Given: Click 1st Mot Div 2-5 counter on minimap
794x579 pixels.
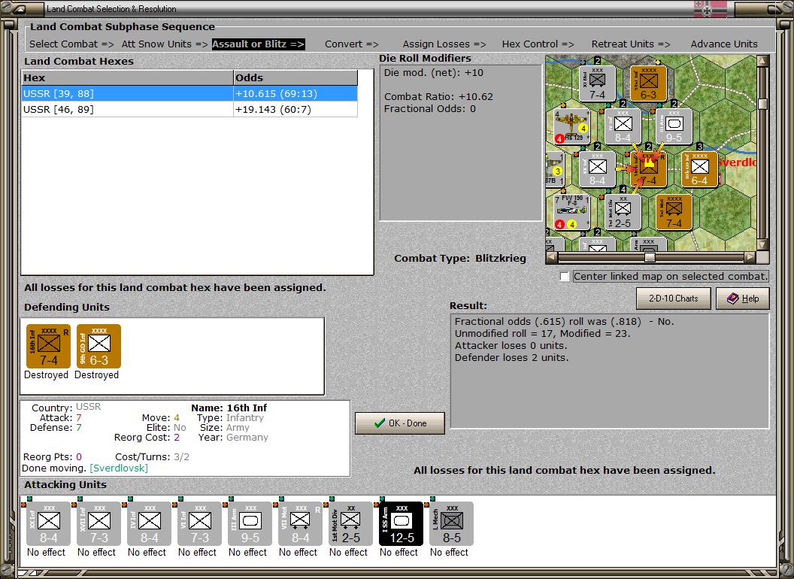Looking at the screenshot, I should pyautogui.click(x=623, y=212).
